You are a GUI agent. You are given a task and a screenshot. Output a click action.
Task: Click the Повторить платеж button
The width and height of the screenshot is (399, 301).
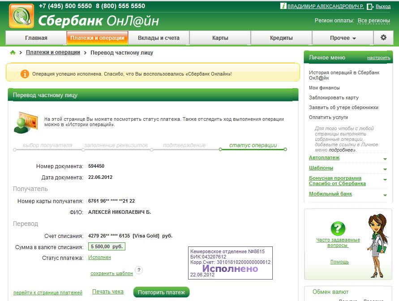[x=161, y=292]
